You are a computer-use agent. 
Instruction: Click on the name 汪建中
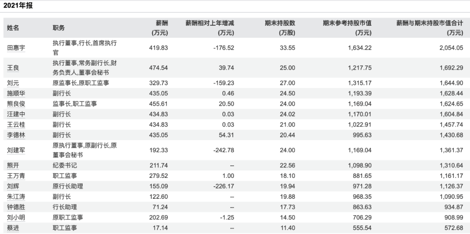pos(16,114)
